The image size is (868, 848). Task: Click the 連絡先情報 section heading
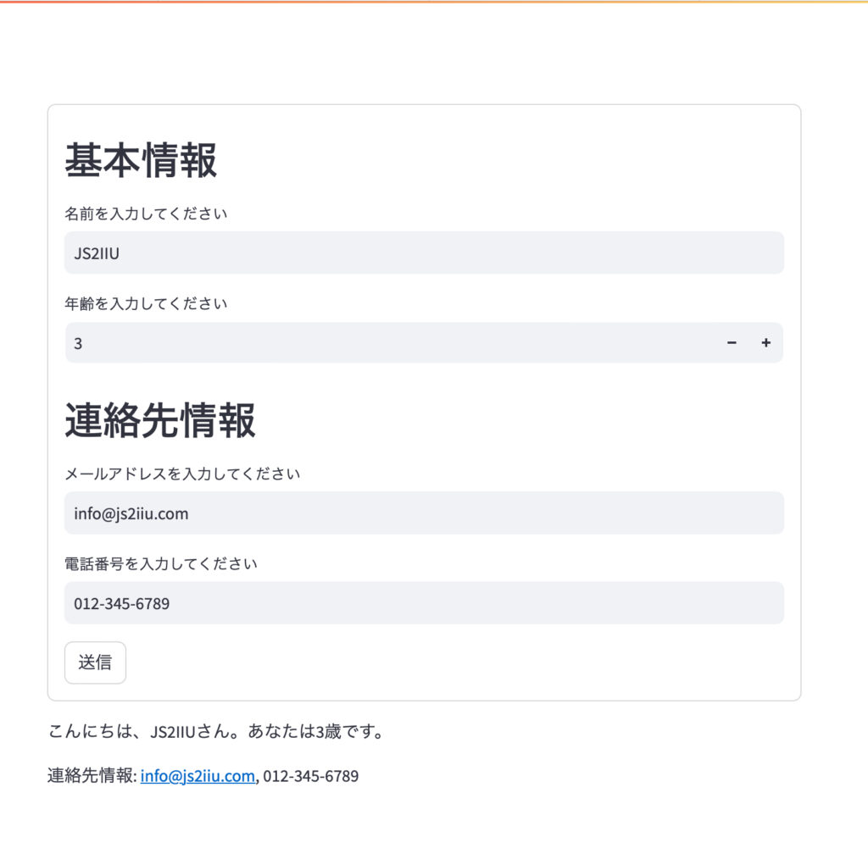point(160,420)
